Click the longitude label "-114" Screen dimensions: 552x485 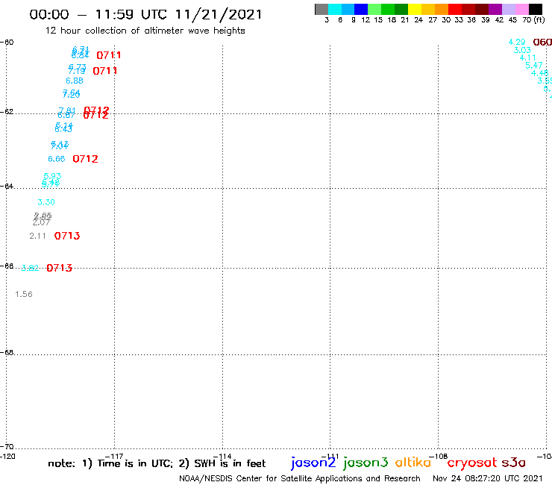tap(222, 457)
